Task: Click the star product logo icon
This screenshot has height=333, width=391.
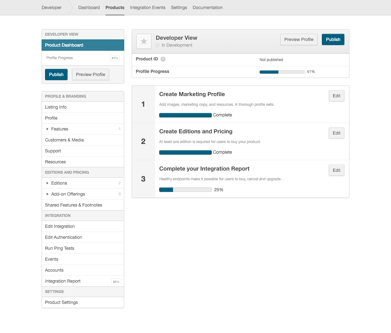Action: [x=144, y=41]
